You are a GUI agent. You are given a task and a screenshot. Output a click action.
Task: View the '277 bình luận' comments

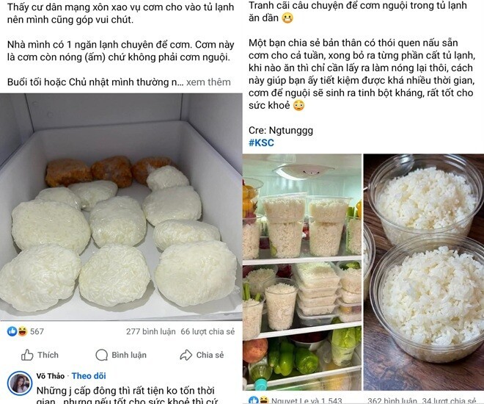(x=150, y=331)
